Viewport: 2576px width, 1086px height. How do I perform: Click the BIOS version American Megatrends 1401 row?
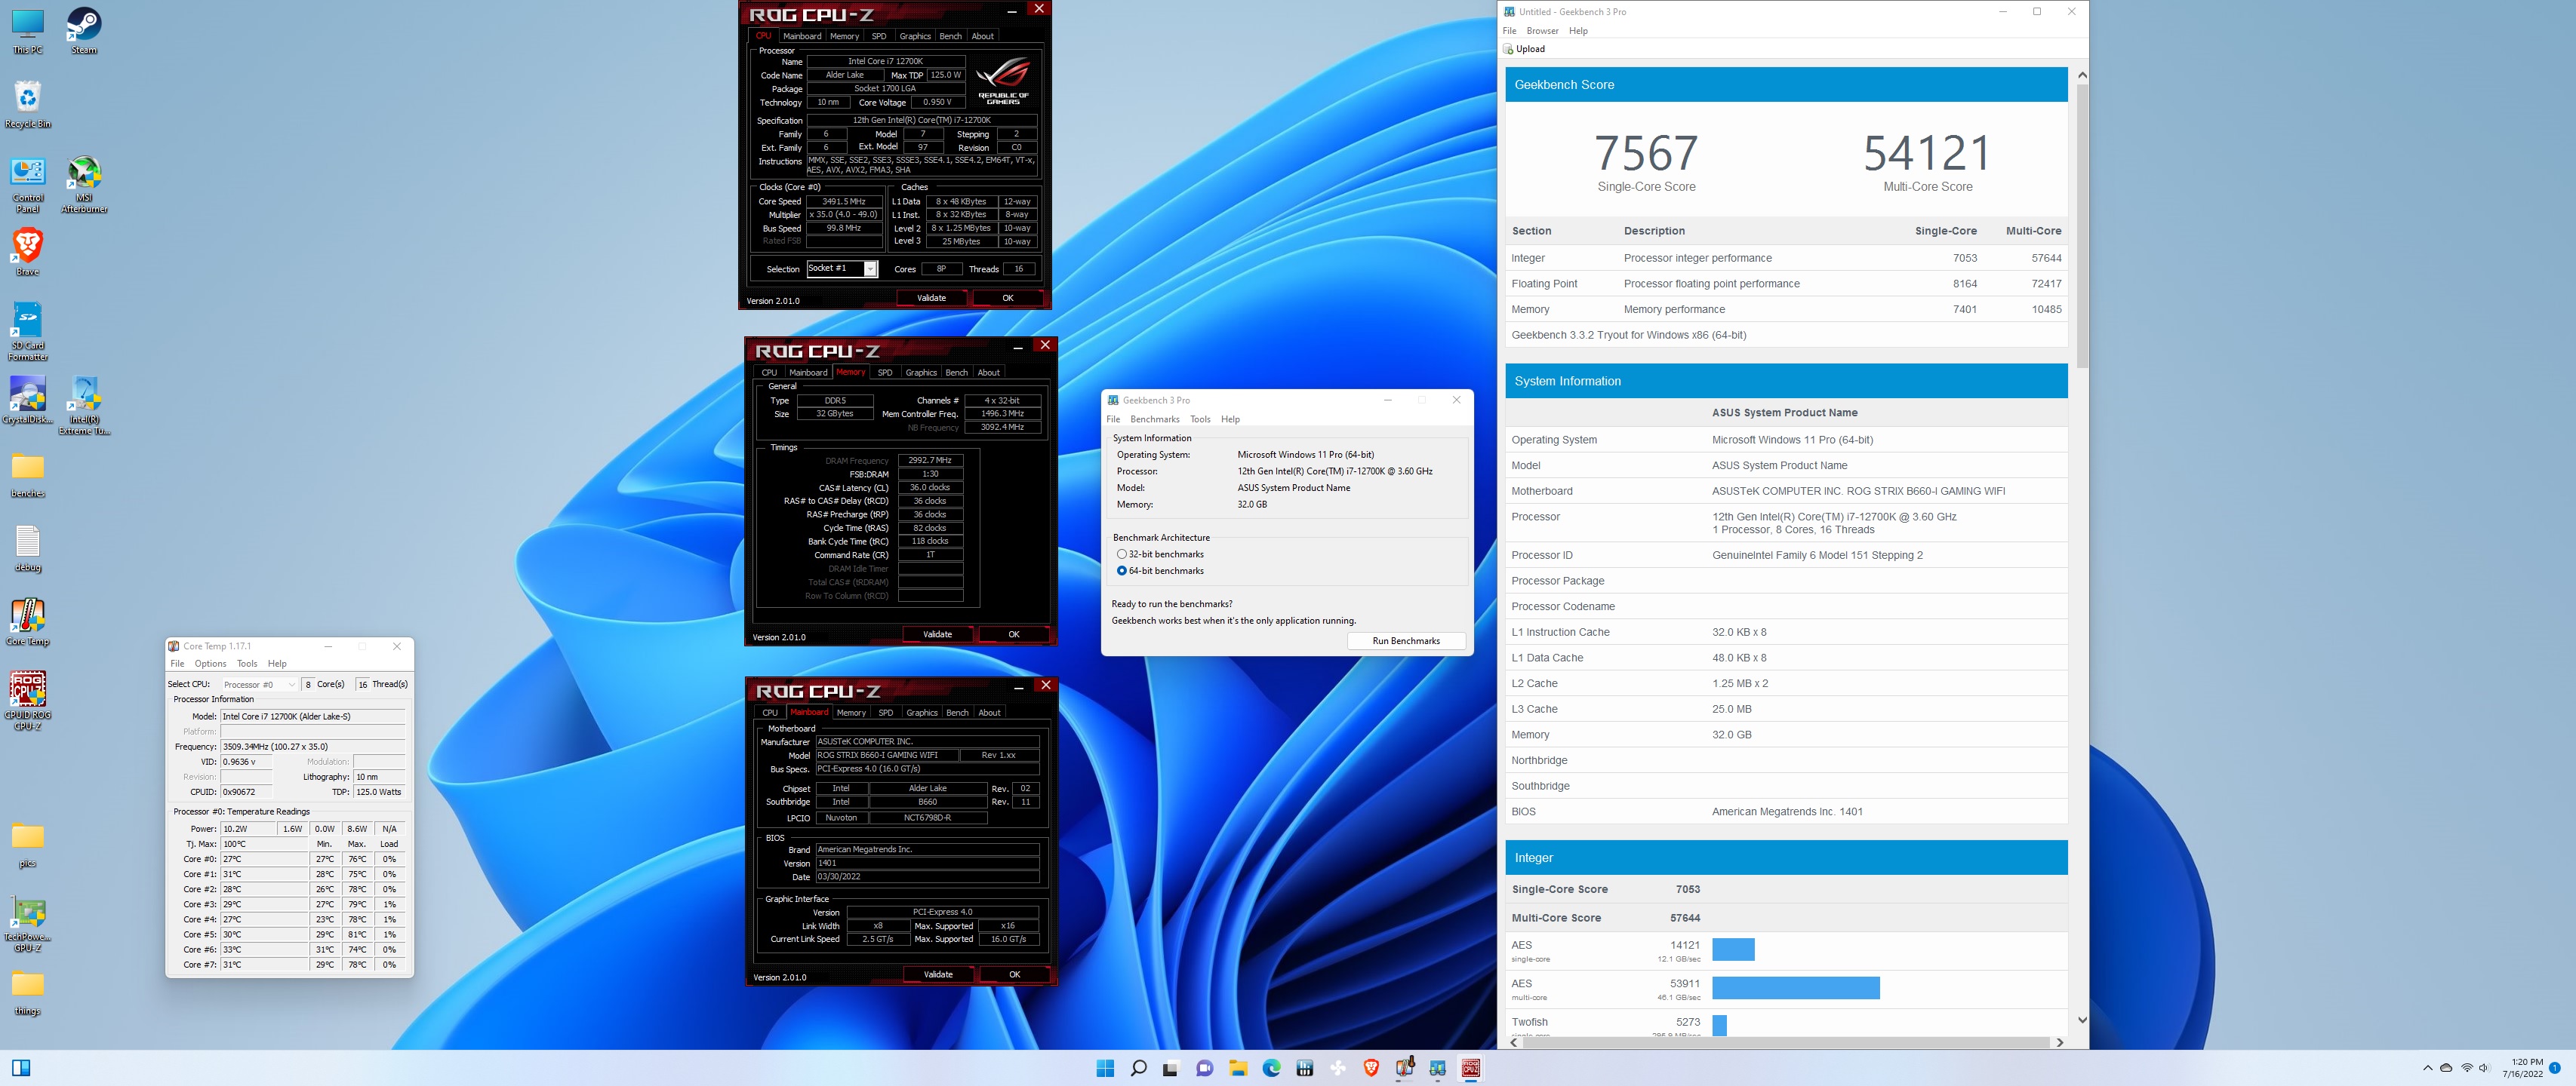click(x=1786, y=811)
